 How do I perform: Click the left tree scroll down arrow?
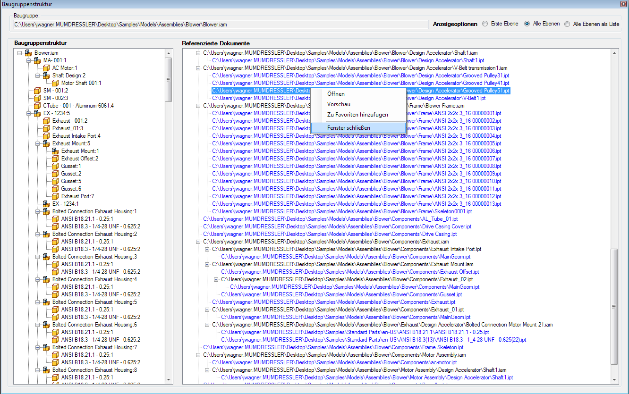pos(168,379)
